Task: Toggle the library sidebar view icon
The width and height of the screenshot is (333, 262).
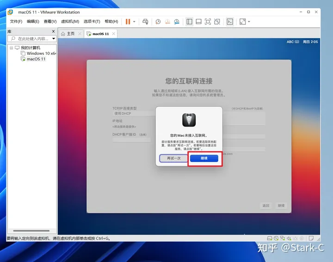Action: pos(189,21)
